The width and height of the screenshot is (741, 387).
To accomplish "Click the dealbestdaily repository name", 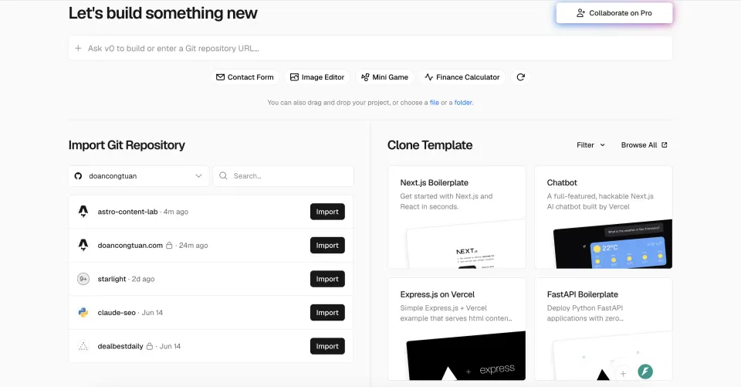I will click(x=120, y=346).
